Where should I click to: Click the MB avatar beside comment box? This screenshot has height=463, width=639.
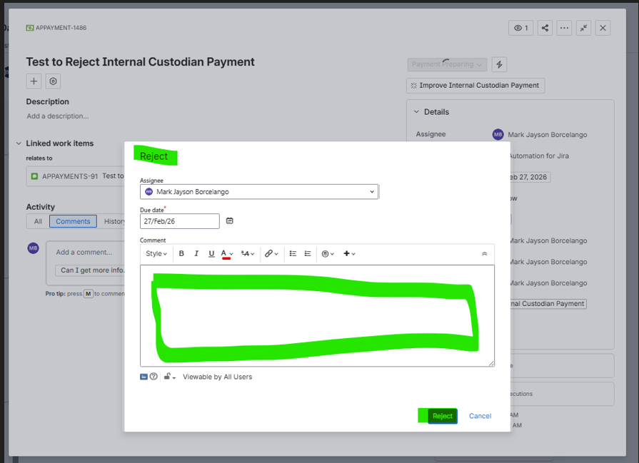click(x=33, y=248)
